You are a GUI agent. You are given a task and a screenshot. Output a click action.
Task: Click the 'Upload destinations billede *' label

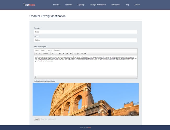click(45, 81)
